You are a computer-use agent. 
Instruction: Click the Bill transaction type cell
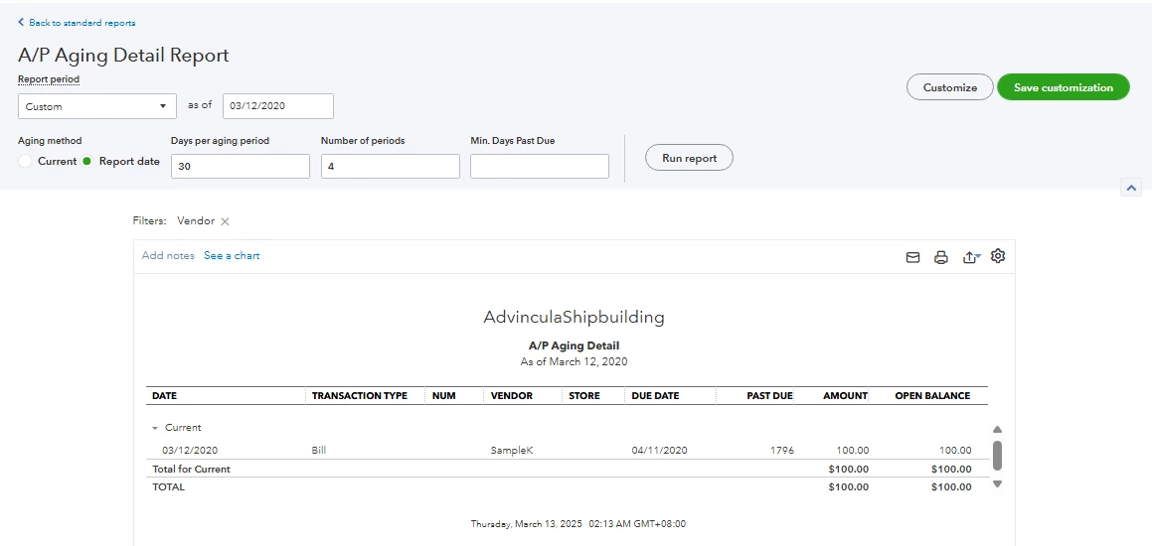pos(319,451)
